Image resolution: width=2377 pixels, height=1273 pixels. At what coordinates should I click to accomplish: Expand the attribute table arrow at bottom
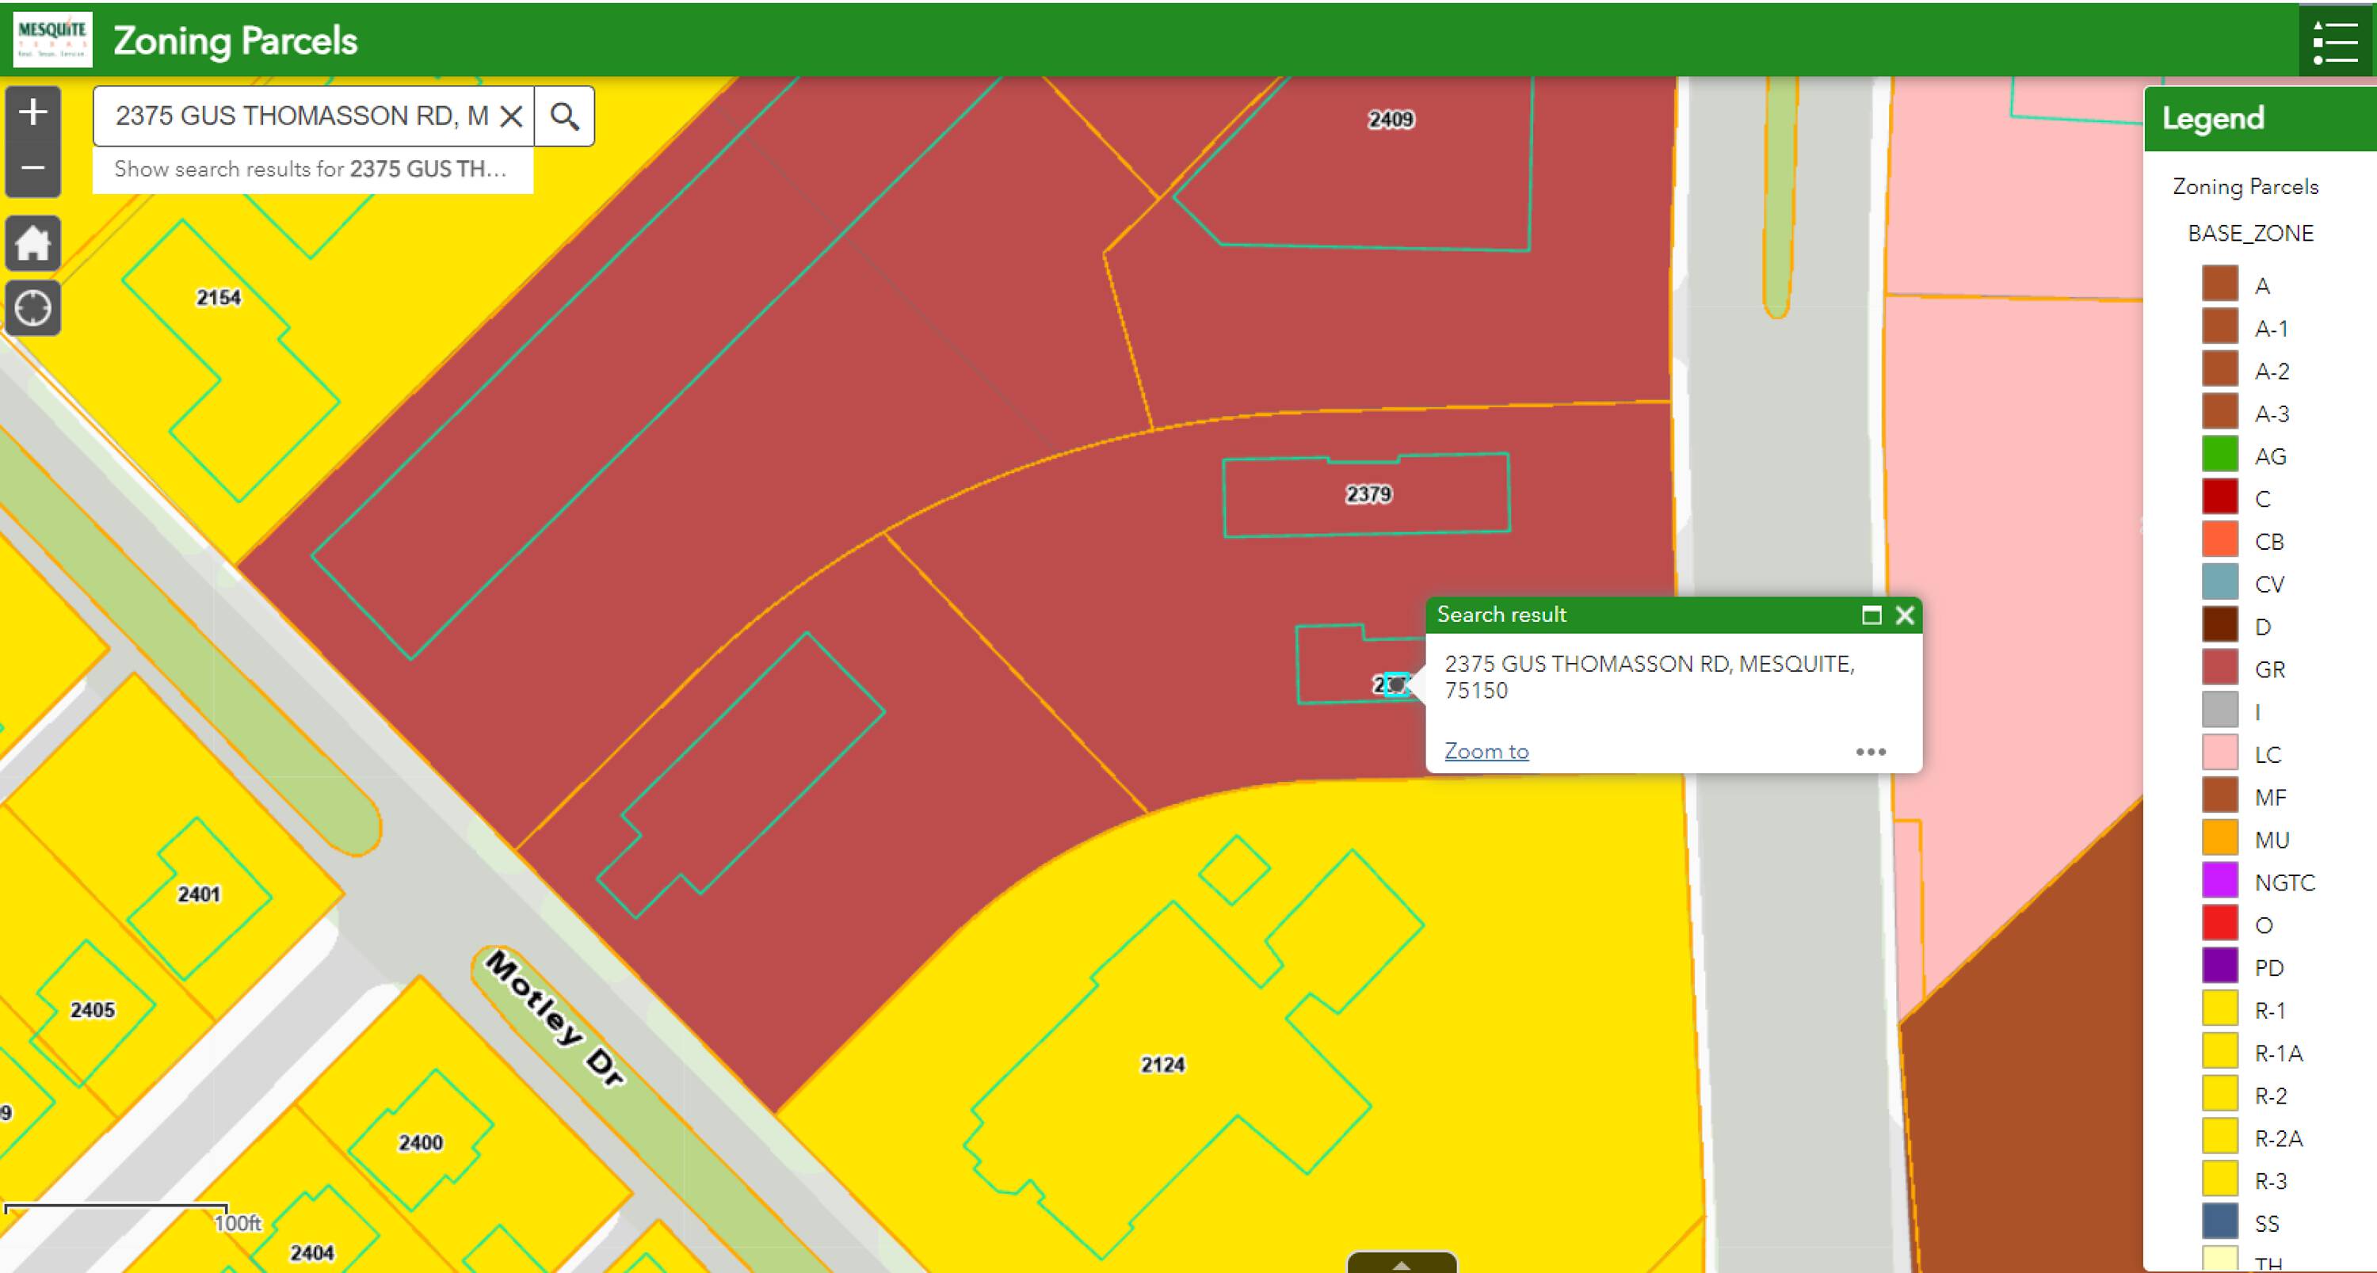coord(1402,1263)
